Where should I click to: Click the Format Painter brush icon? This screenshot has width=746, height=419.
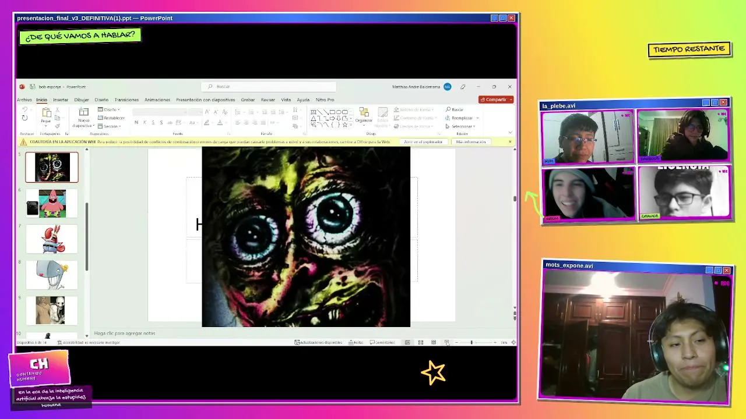(57, 126)
